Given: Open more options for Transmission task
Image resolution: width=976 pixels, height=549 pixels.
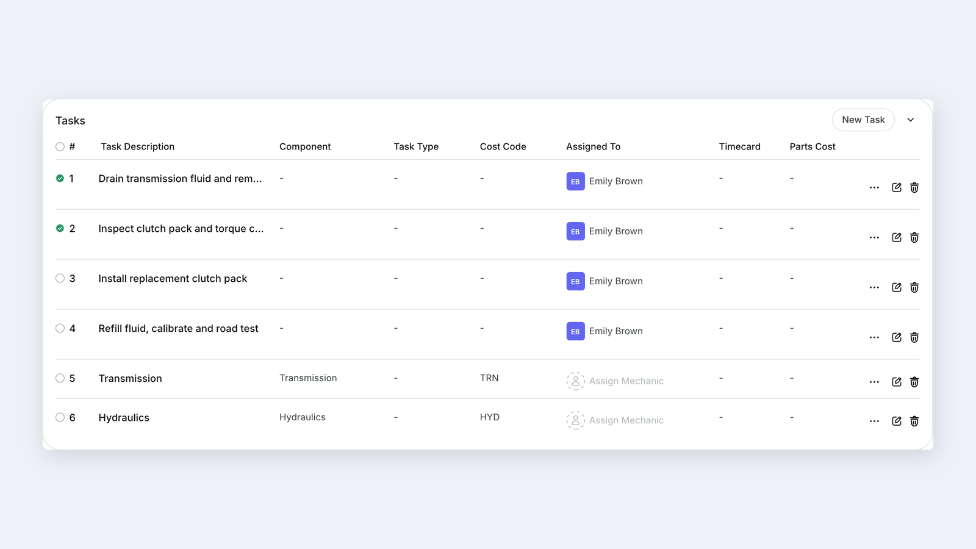Looking at the screenshot, I should (874, 382).
